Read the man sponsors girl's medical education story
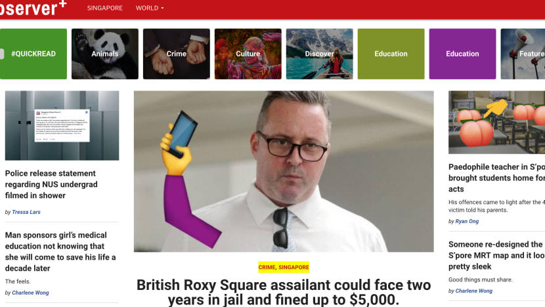Image resolution: width=545 pixels, height=307 pixels. coord(60,252)
